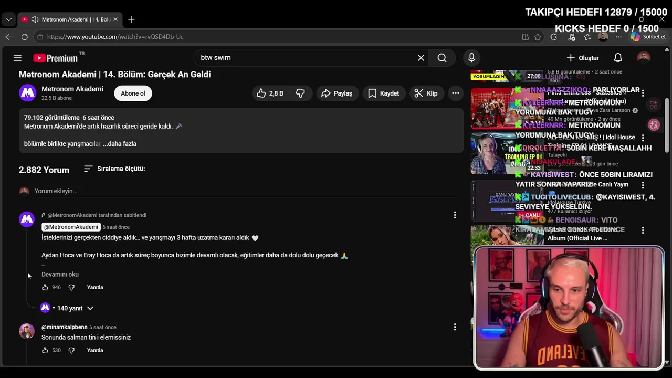Click the magnifier search button
Viewport: 672px width, 378px height.
tap(442, 58)
